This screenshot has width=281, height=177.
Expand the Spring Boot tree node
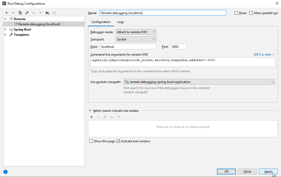pyautogui.click(x=5, y=30)
